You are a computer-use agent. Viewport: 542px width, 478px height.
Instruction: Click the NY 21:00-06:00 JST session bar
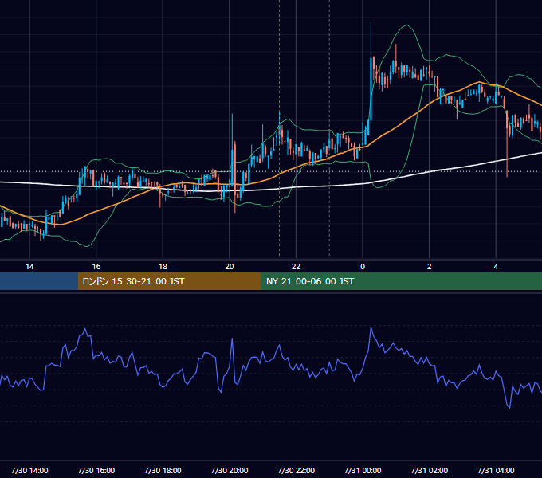[x=401, y=281]
